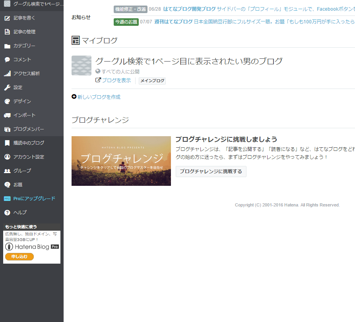Click the bar chart icon for アクセス解析

click(x=7, y=74)
